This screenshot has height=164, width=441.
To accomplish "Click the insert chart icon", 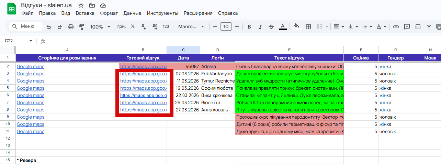I will pos(418,26).
